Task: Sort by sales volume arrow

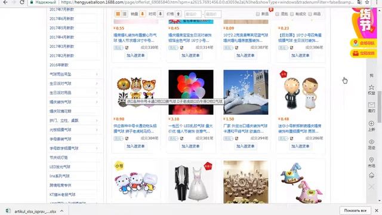Action: click(143, 14)
